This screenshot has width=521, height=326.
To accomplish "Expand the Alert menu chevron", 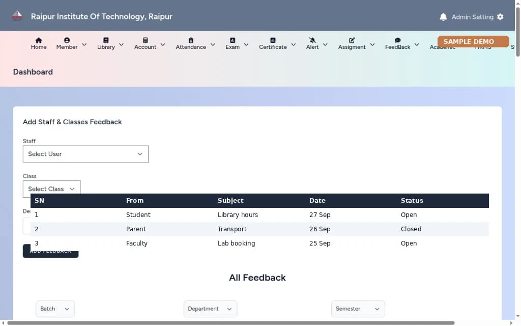I will pos(325,44).
